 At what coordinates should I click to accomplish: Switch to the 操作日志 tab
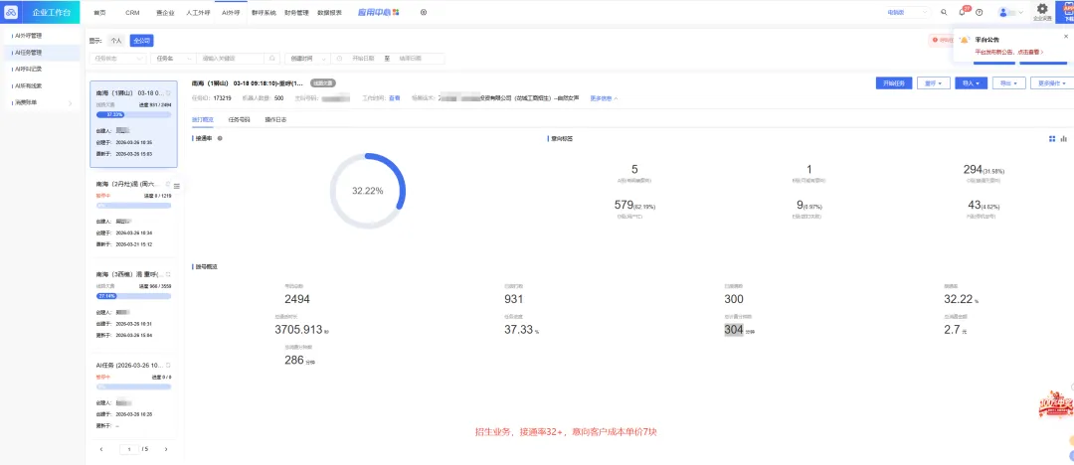(275, 119)
